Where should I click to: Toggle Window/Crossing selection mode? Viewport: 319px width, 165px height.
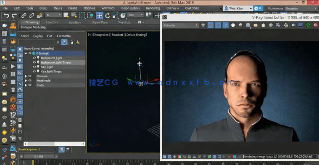[90, 15]
